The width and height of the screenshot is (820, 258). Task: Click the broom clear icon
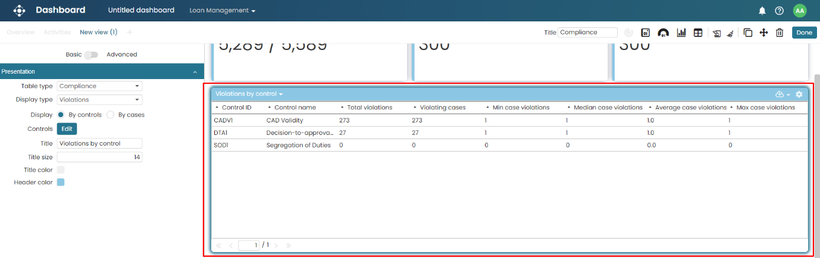tap(730, 33)
